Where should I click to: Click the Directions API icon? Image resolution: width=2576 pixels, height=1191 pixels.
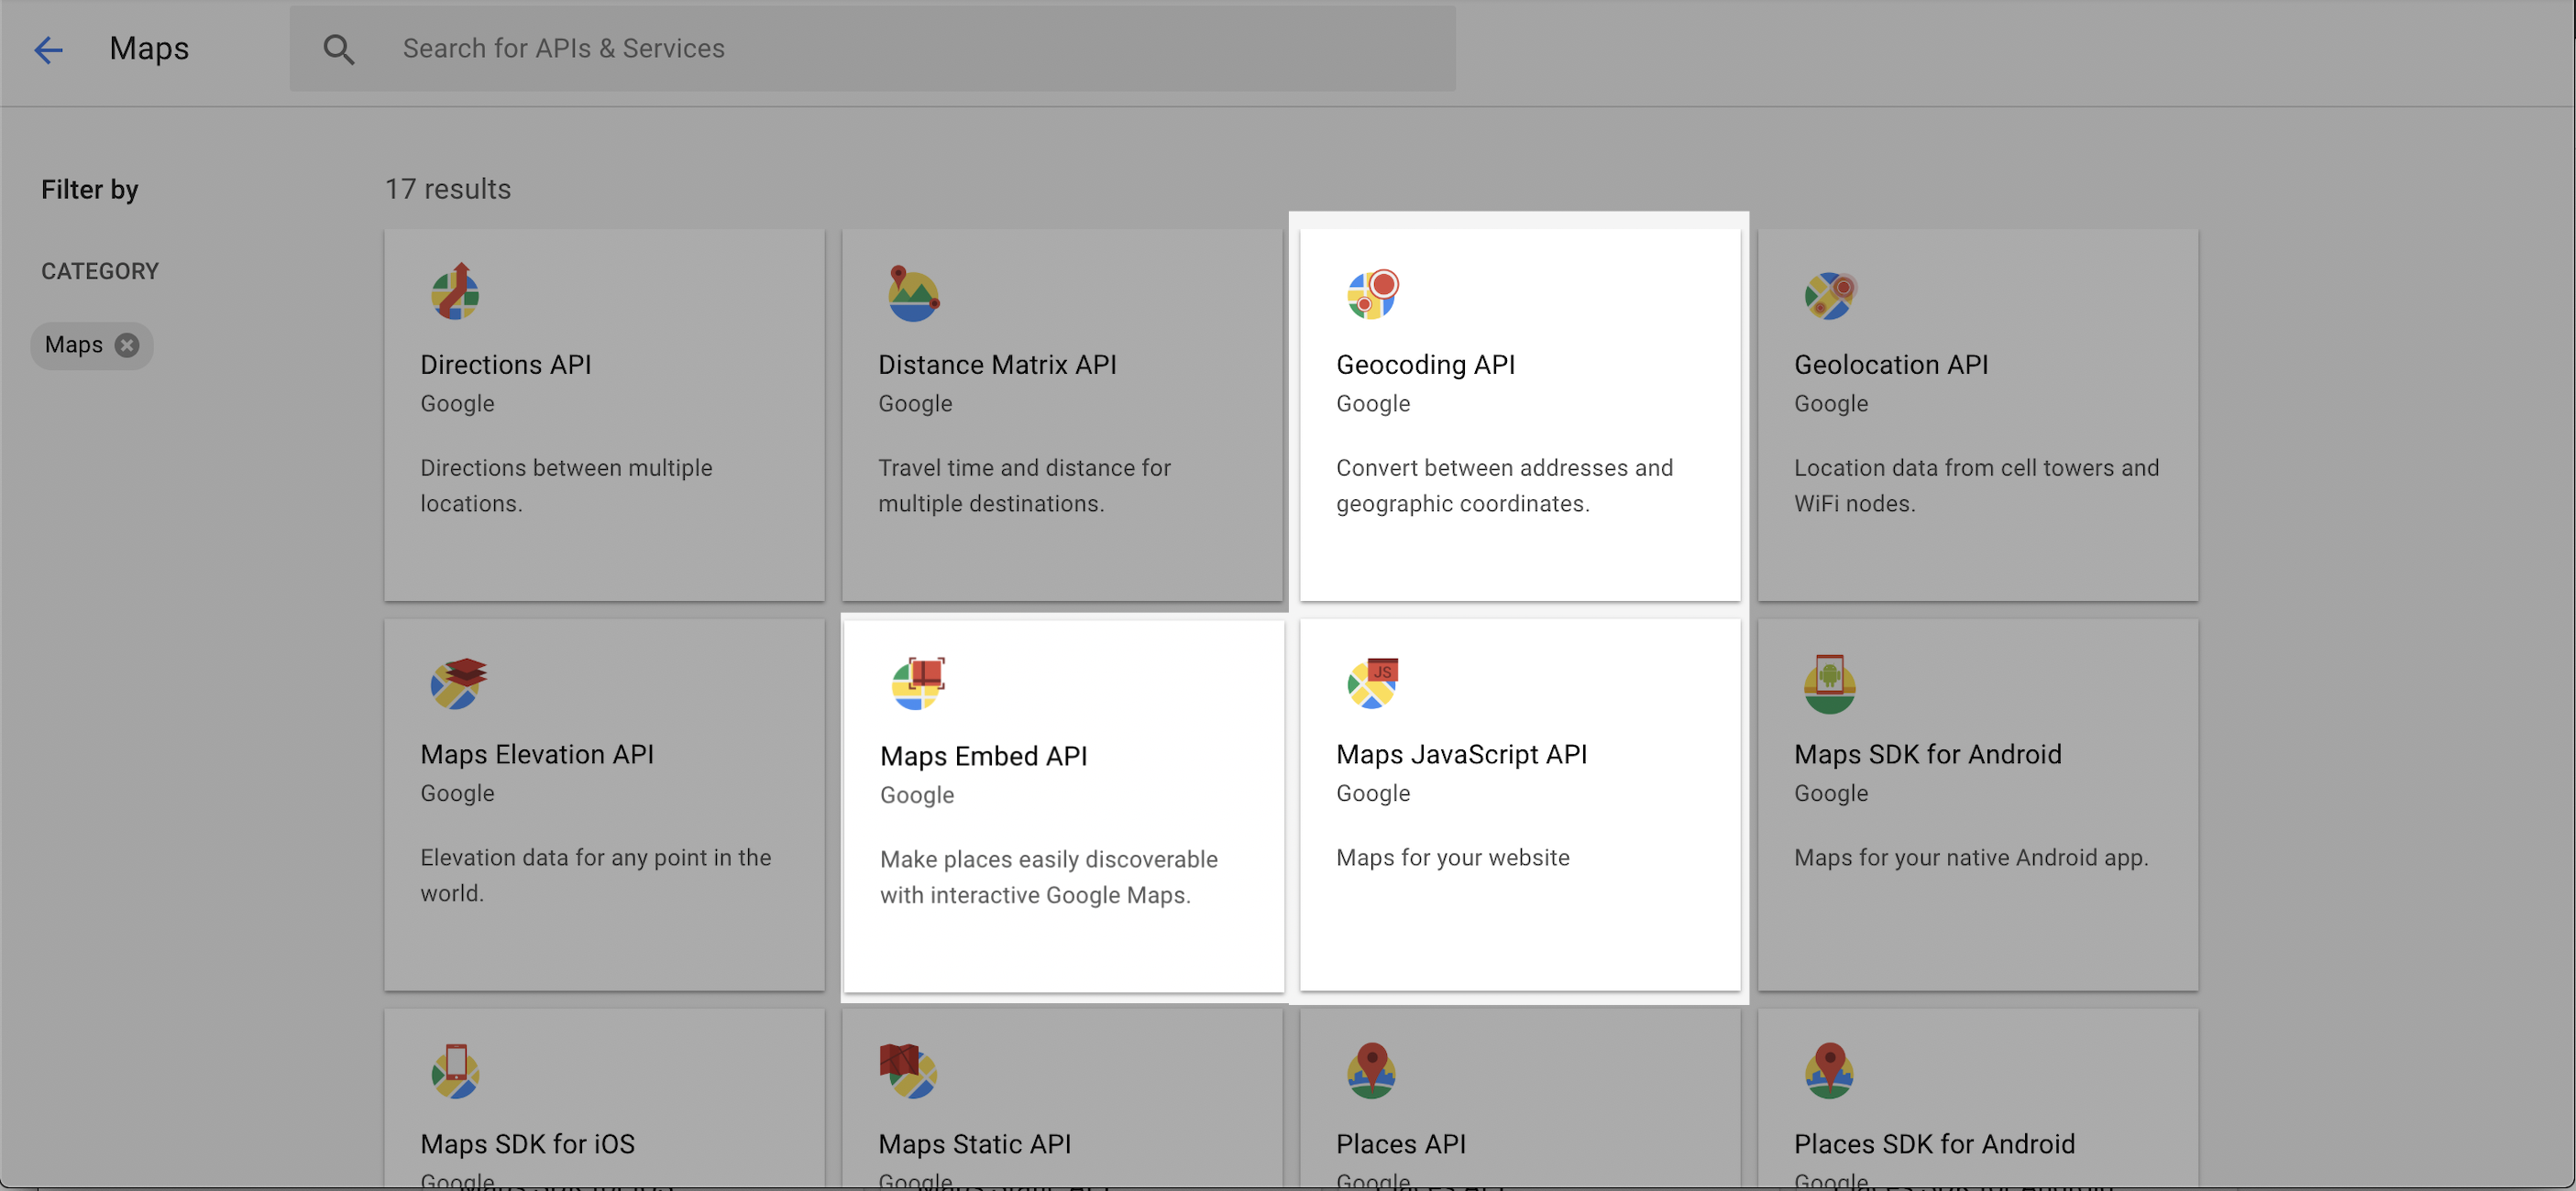[x=455, y=293]
